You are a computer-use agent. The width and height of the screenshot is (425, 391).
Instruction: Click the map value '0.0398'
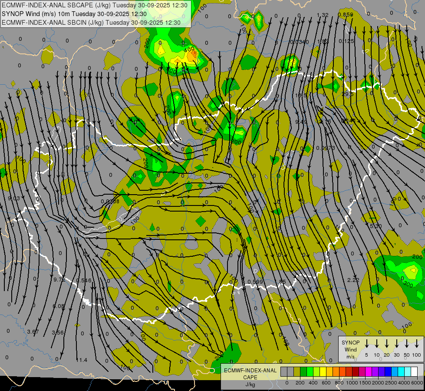pos(110,201)
